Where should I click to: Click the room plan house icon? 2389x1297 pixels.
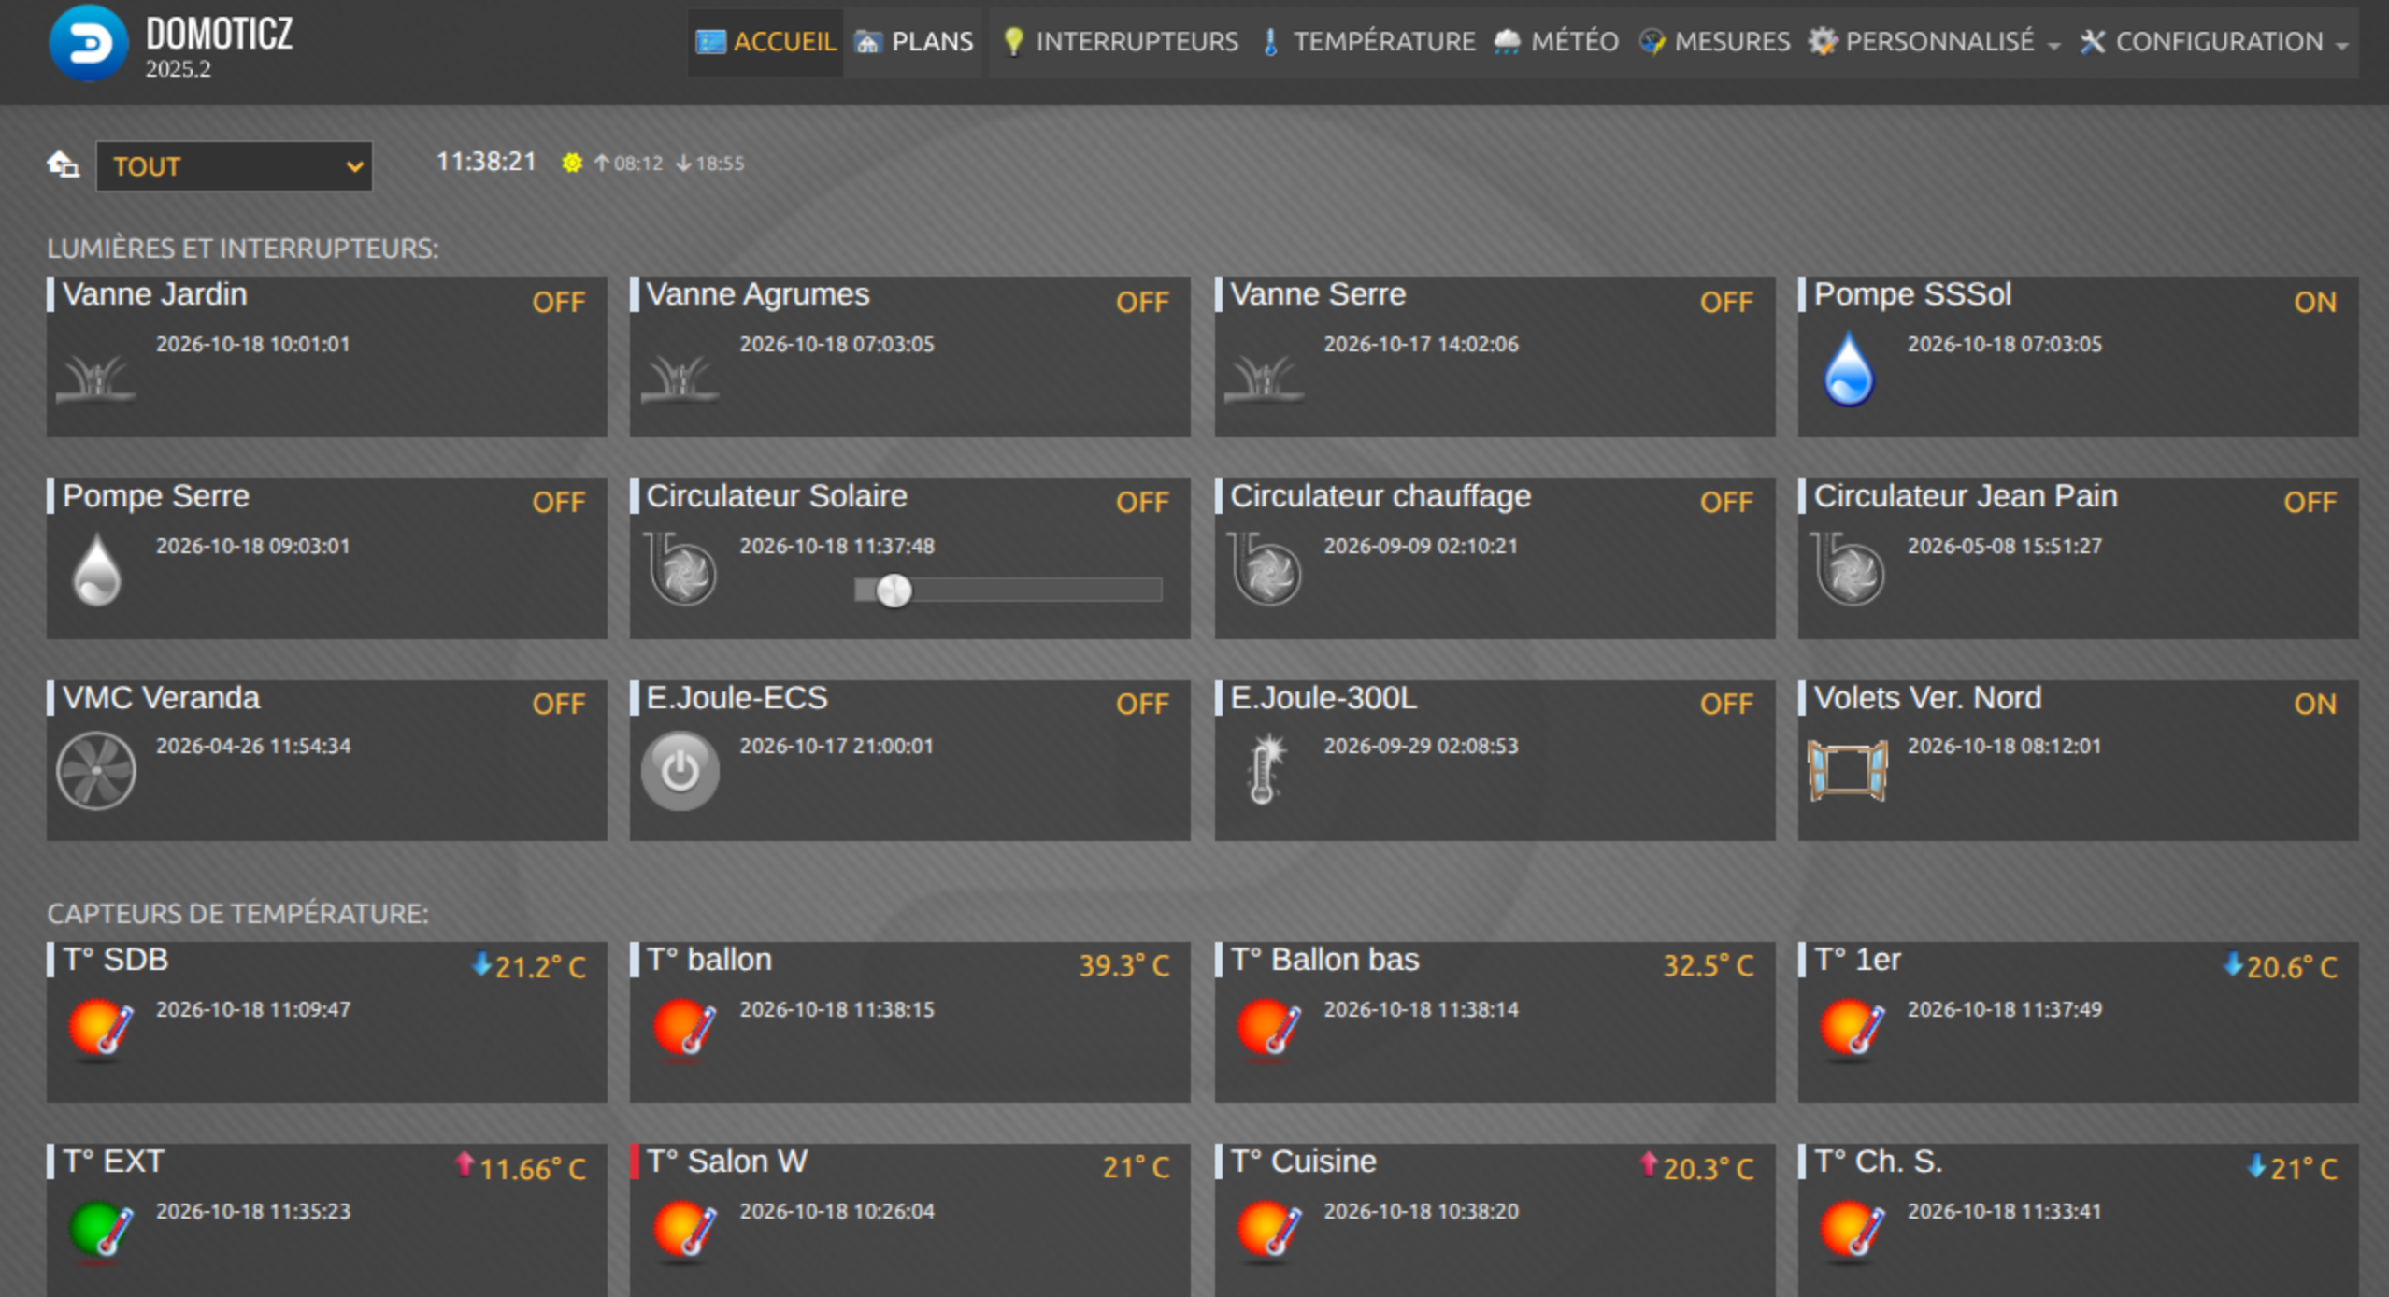pyautogui.click(x=63, y=164)
